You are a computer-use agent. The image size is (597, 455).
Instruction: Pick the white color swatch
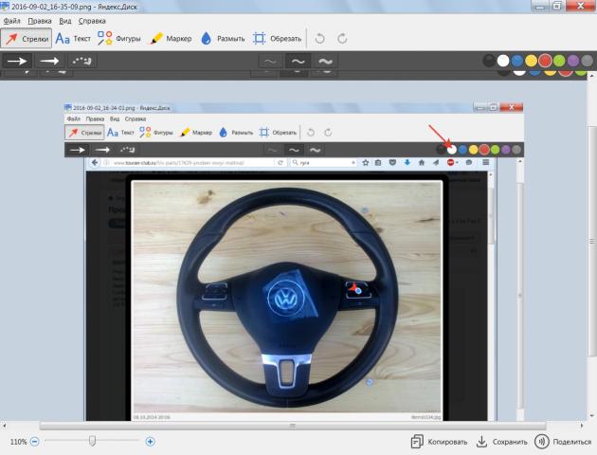[x=503, y=61]
